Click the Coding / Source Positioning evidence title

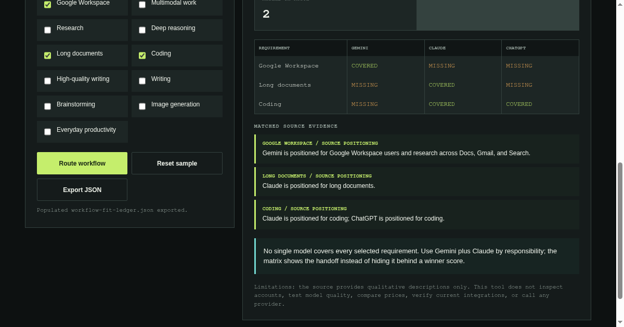pyautogui.click(x=305, y=209)
